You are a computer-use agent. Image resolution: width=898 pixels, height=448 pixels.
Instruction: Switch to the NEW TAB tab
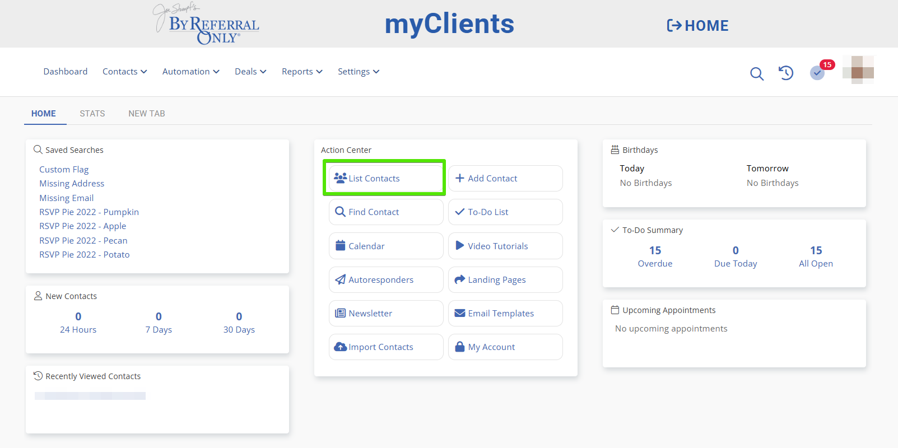pyautogui.click(x=147, y=114)
